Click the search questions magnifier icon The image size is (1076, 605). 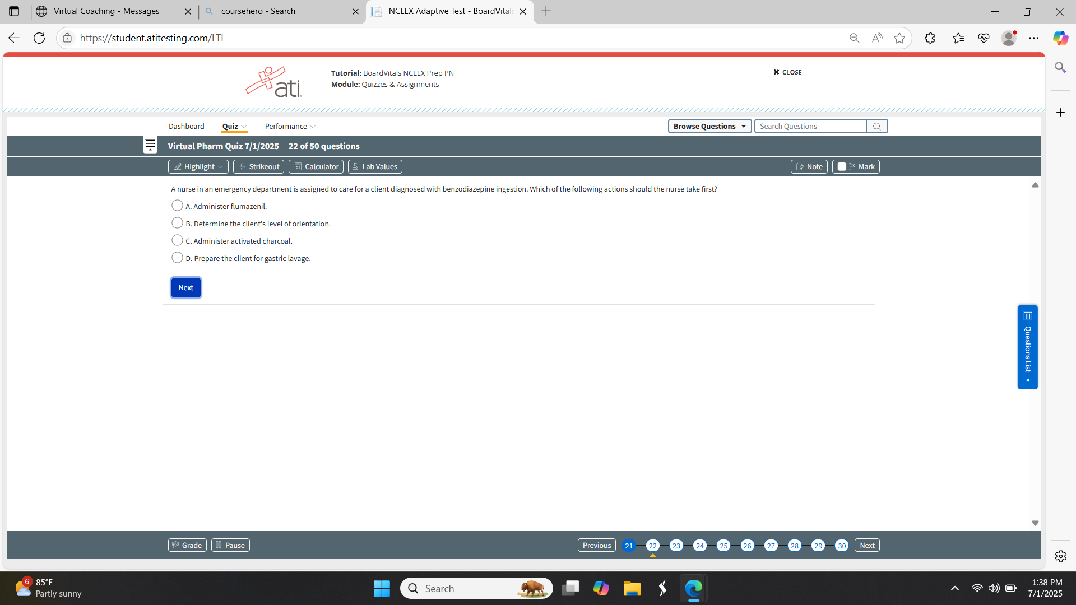pyautogui.click(x=876, y=127)
